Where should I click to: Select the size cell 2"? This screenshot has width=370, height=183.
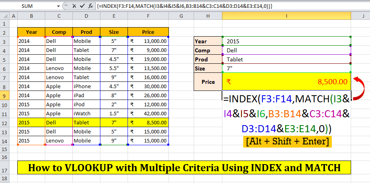(114, 104)
